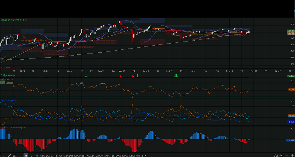Close the RSI(14) indicator panel
This screenshot has width=295, height=157.
(292, 80)
